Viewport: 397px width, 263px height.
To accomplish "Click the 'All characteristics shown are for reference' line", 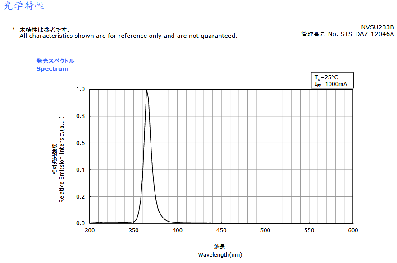I will pyautogui.click(x=128, y=36).
